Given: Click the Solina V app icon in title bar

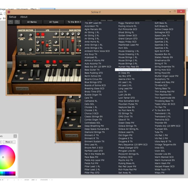Looking at the screenshot, I should pos(9,12).
